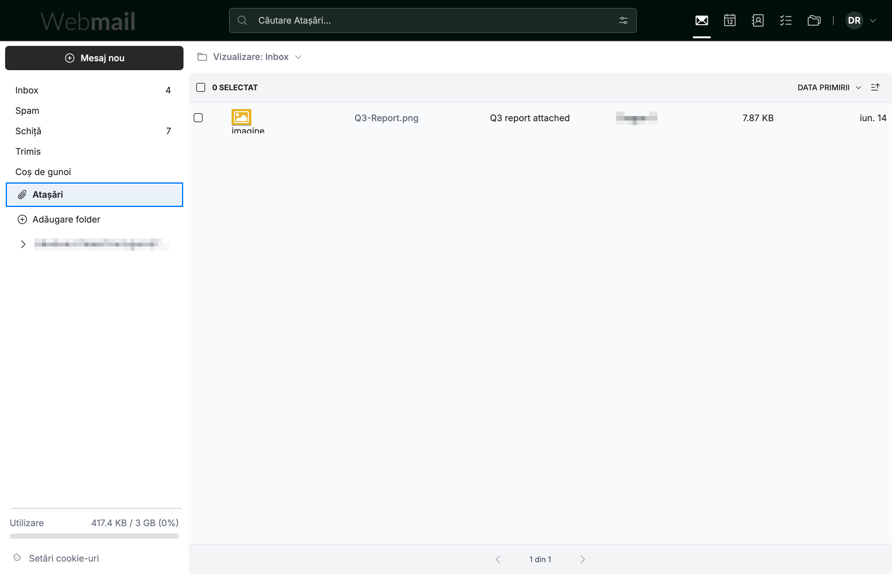The width and height of the screenshot is (892, 574).
Task: Click the image thumbnail icon of Q3-Report.png
Action: (241, 117)
